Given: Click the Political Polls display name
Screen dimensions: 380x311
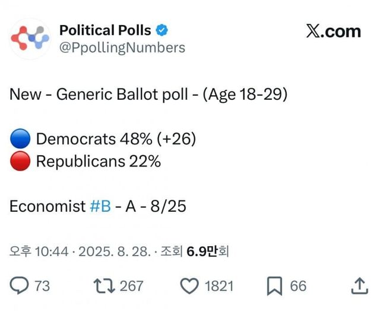Looking at the screenshot, I should tap(106, 30).
